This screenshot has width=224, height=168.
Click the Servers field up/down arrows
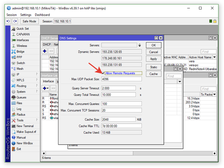click(x=140, y=45)
